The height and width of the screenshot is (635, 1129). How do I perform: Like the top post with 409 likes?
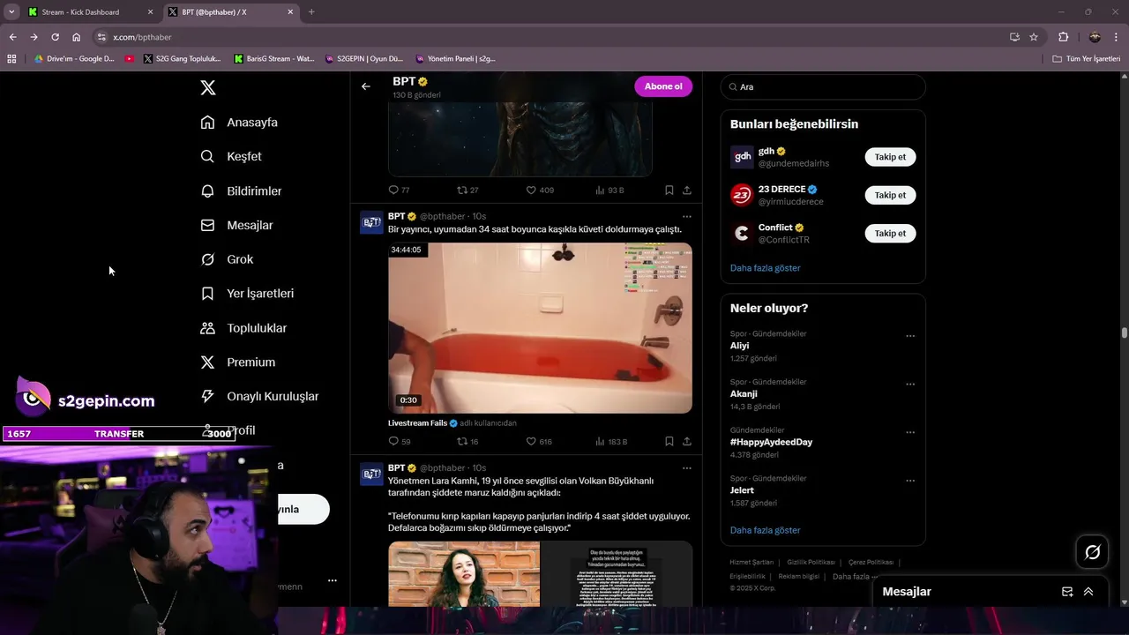click(x=539, y=190)
